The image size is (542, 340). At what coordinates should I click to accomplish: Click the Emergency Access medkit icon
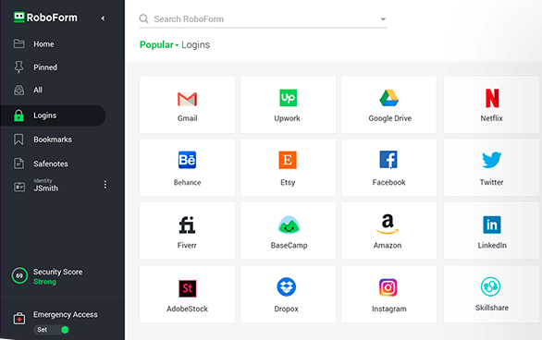click(x=19, y=319)
